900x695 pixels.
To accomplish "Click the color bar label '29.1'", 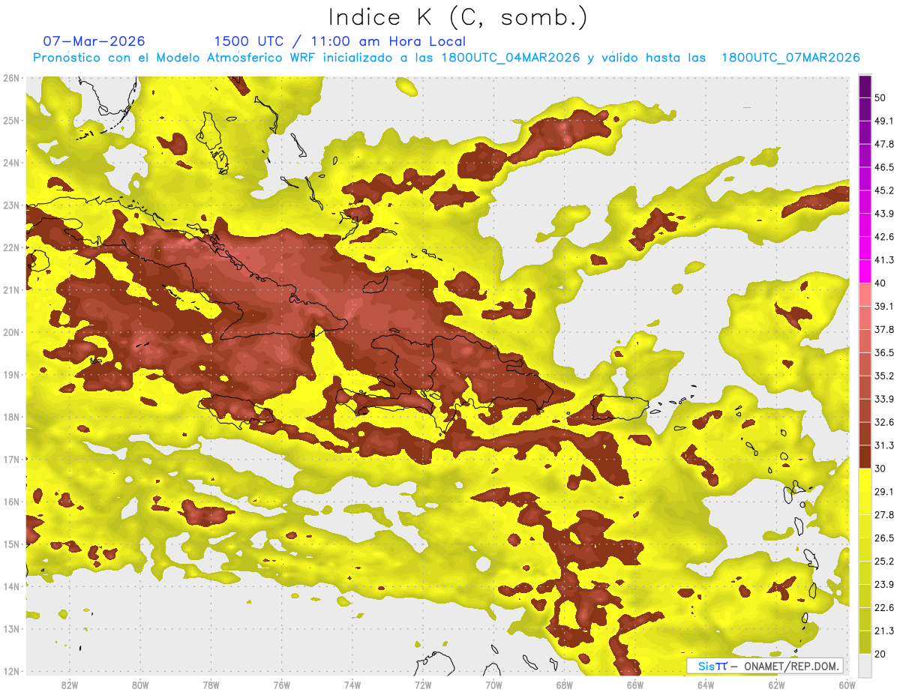I will 884,492.
